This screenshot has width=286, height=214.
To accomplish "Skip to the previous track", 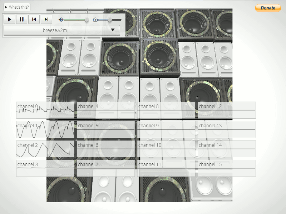I will click(x=34, y=19).
